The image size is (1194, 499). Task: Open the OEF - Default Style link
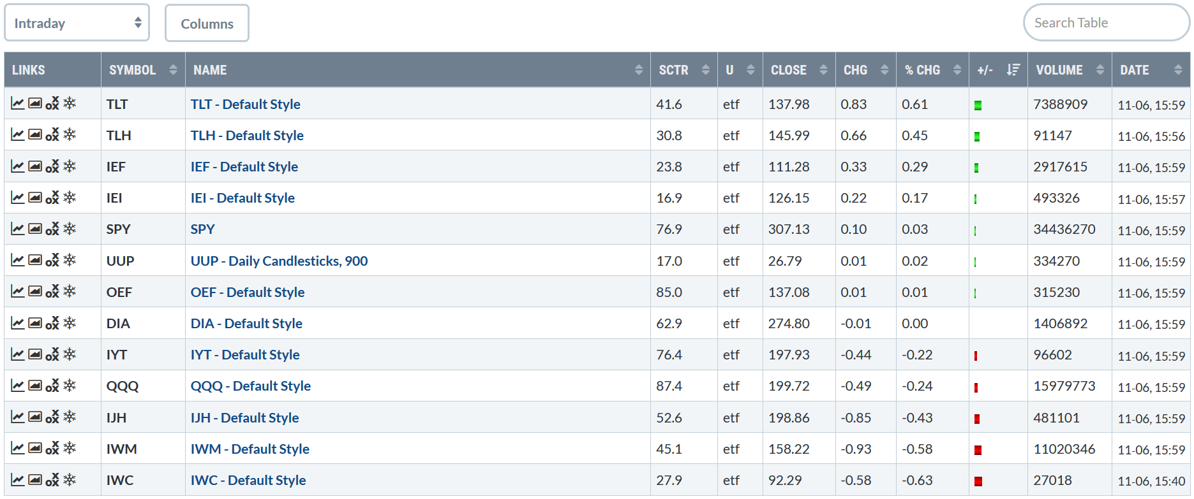pyautogui.click(x=247, y=292)
